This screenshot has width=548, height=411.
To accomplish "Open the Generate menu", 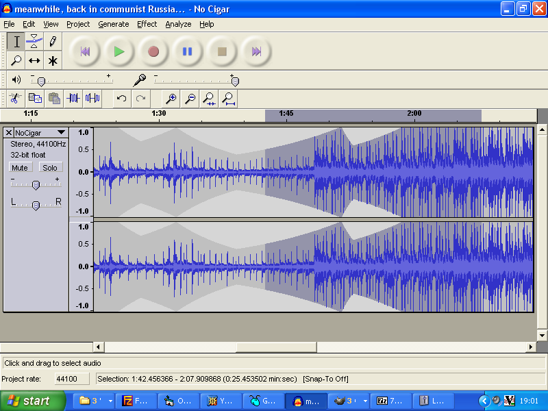I will coord(113,24).
